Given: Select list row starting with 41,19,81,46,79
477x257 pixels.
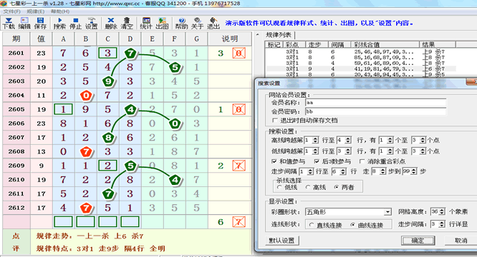Looking at the screenshot, I should (x=360, y=69).
